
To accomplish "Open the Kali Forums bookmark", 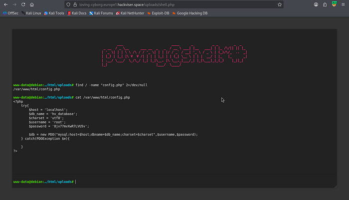I will click(101, 13).
